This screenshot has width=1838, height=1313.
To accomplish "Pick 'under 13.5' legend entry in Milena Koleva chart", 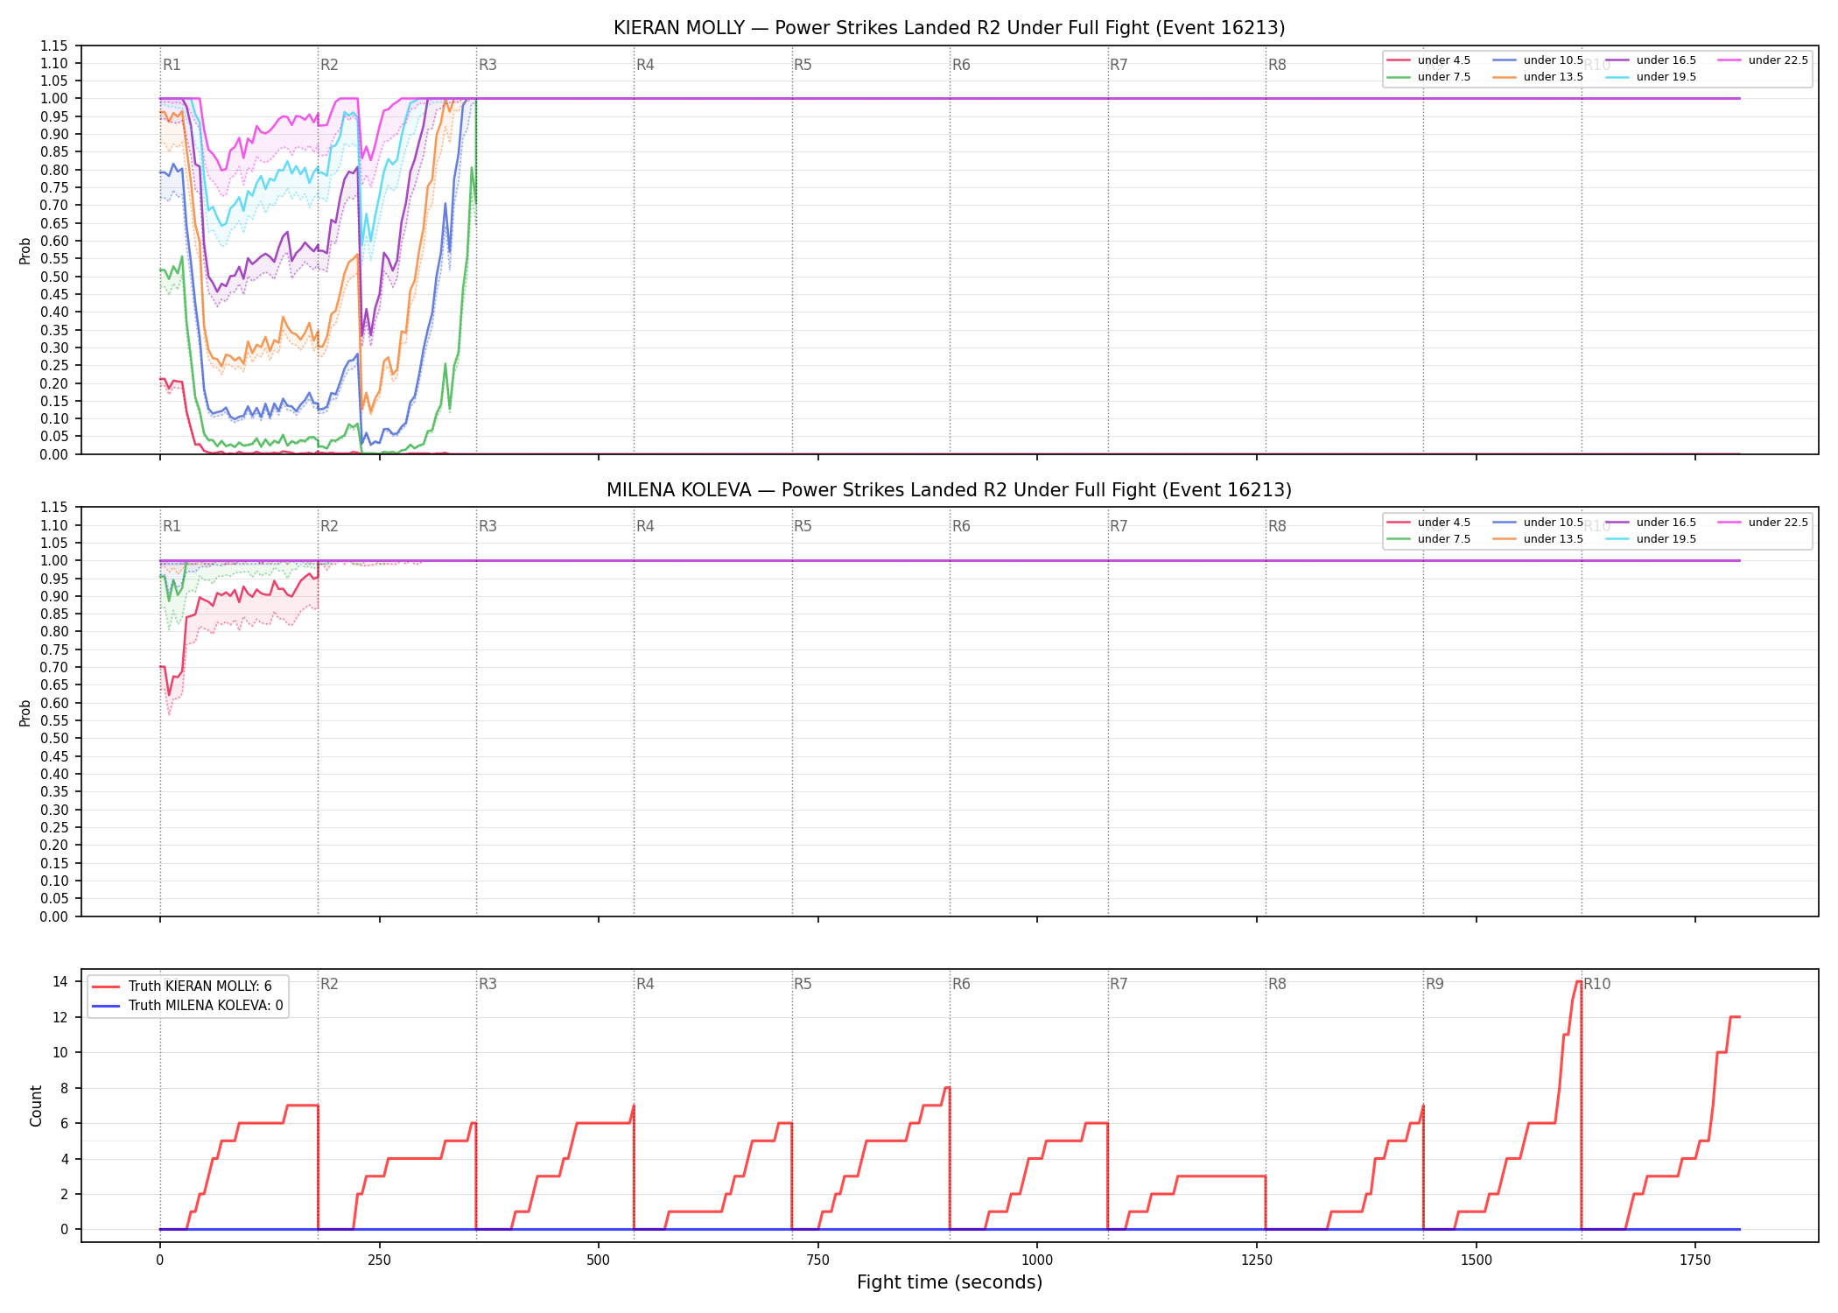I will [1538, 539].
